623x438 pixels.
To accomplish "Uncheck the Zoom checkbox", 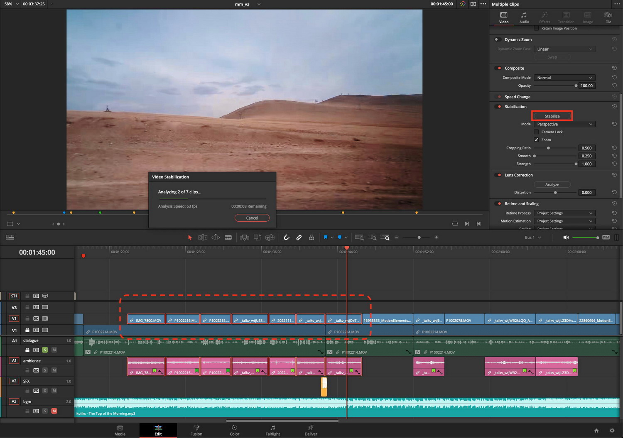I will click(x=536, y=140).
